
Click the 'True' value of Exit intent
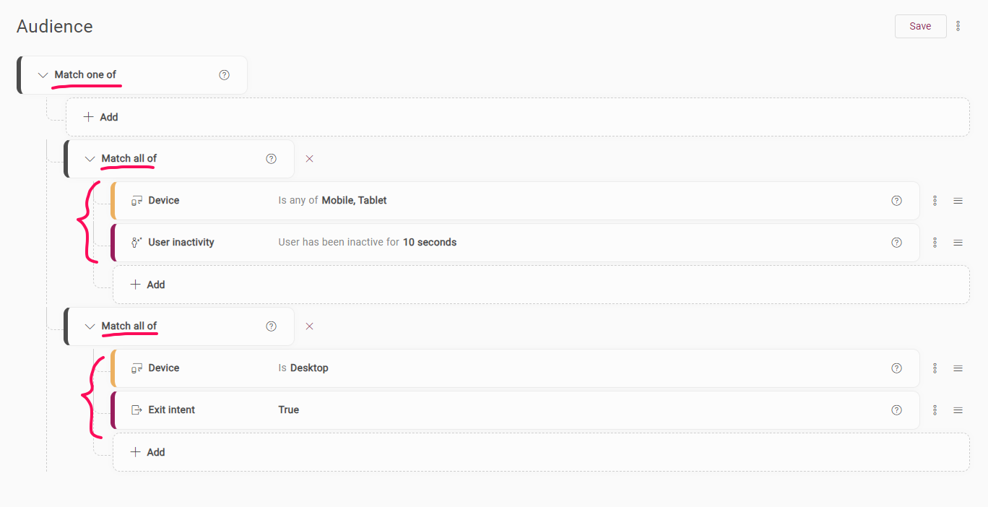289,410
